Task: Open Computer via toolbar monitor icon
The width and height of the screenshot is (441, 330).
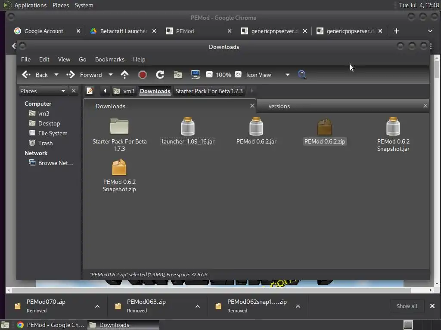Action: [x=196, y=75]
